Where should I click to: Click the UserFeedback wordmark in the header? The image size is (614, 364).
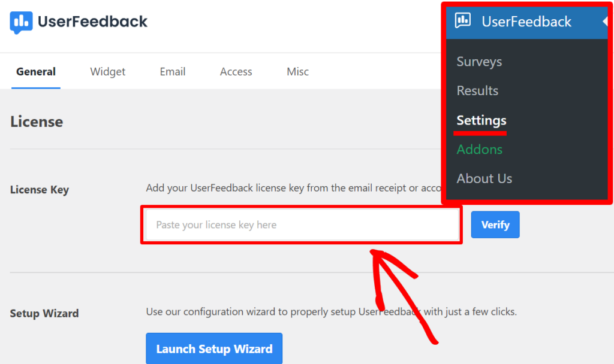point(92,22)
